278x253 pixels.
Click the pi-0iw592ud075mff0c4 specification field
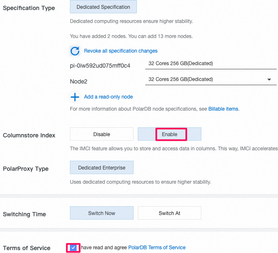click(x=211, y=63)
